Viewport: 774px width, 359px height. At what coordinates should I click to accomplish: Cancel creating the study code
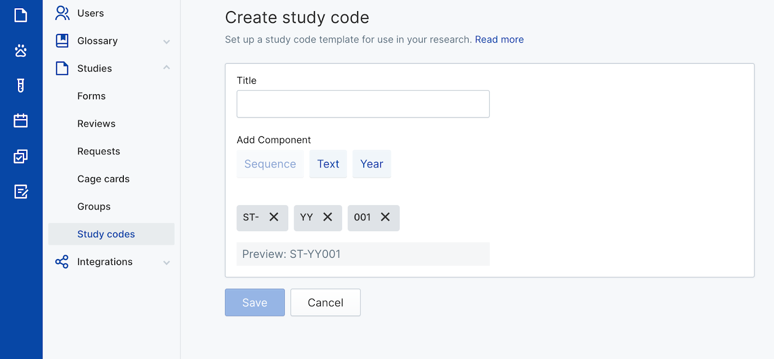pos(326,302)
